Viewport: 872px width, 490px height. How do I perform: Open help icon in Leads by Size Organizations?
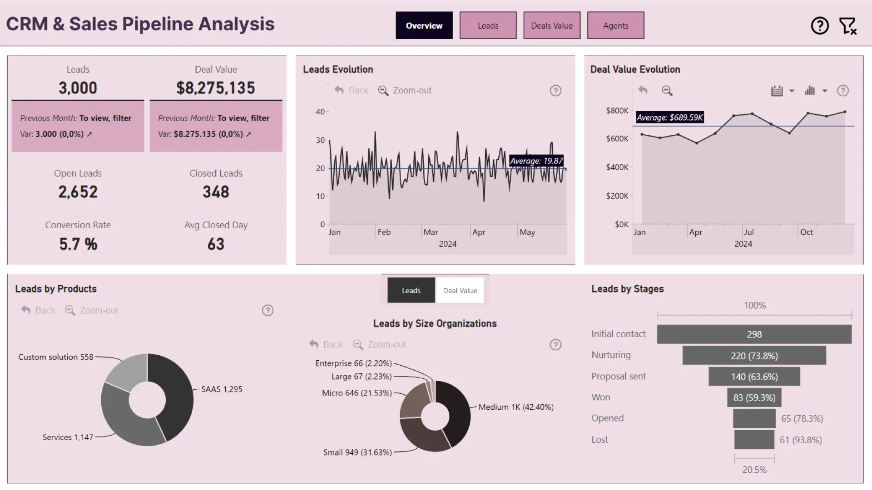[x=555, y=345]
